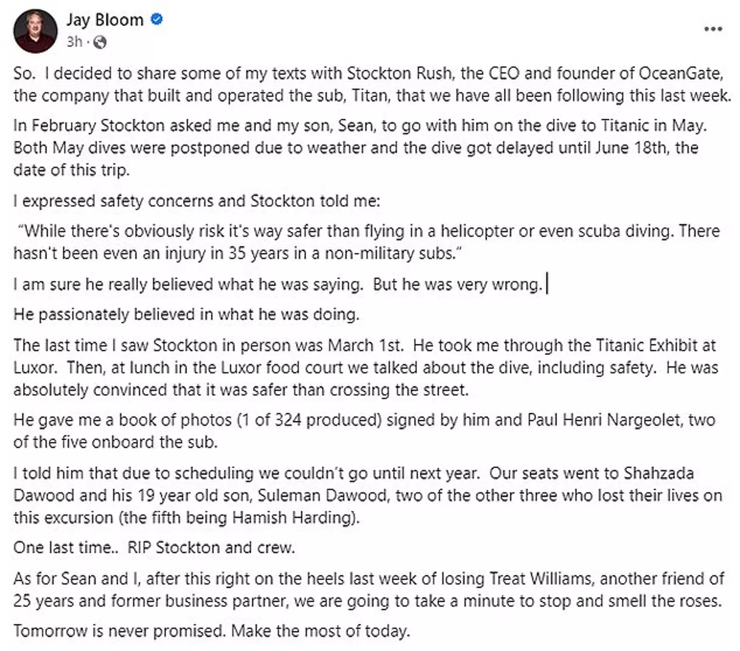The width and height of the screenshot is (740, 651).
Task: Click the line "RIP Stockton and crew"
Action: coord(211,547)
